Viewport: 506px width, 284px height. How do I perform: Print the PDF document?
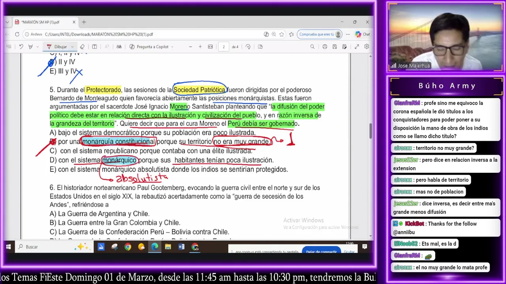coord(325,47)
